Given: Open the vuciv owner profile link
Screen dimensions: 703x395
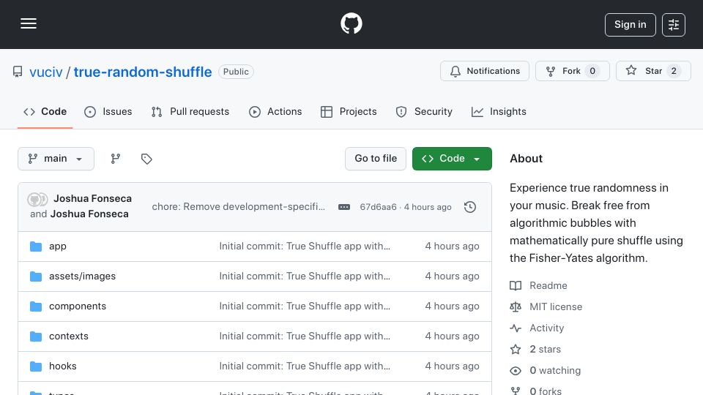Looking at the screenshot, I should (x=45, y=72).
